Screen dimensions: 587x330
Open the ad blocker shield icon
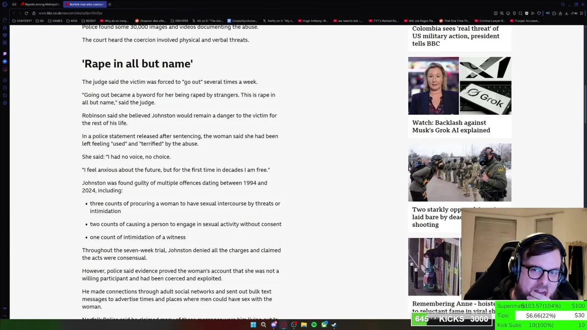pos(526,13)
